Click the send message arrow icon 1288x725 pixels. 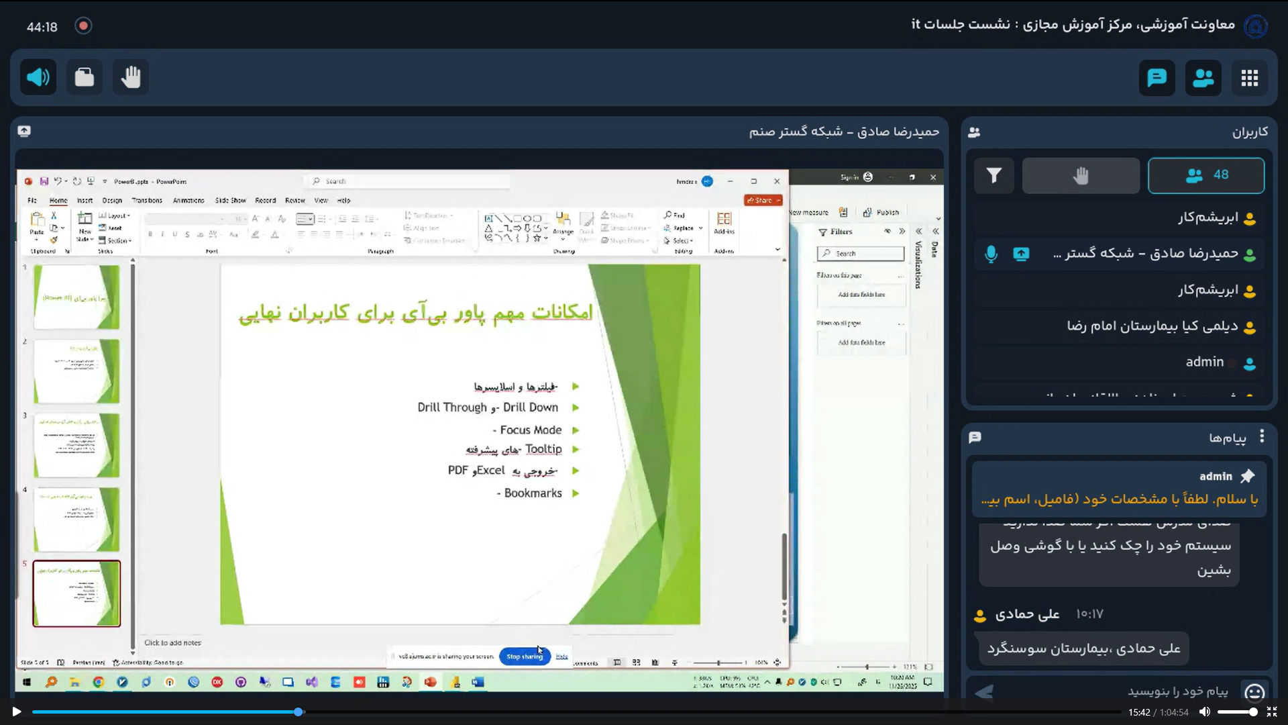coord(984,691)
